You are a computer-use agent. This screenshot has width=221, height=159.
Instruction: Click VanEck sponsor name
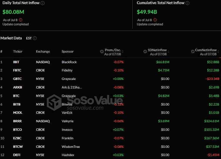67,113
